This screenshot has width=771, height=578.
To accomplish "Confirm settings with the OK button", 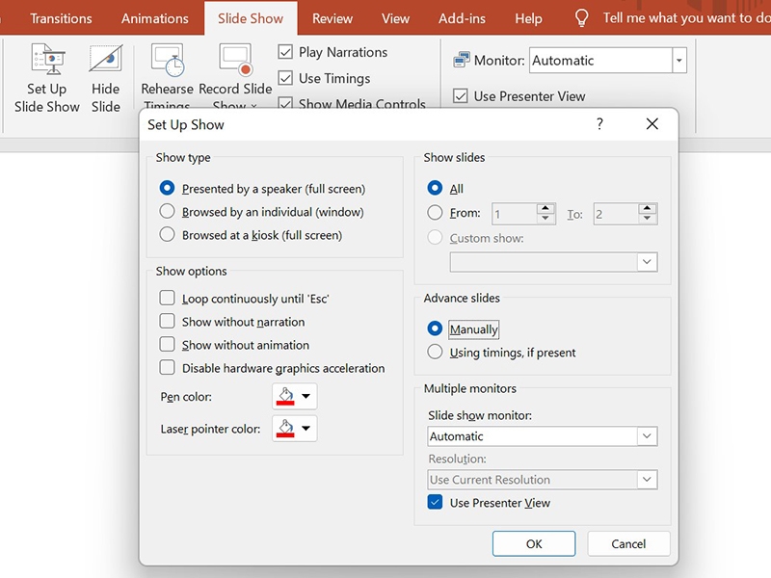I will point(534,543).
